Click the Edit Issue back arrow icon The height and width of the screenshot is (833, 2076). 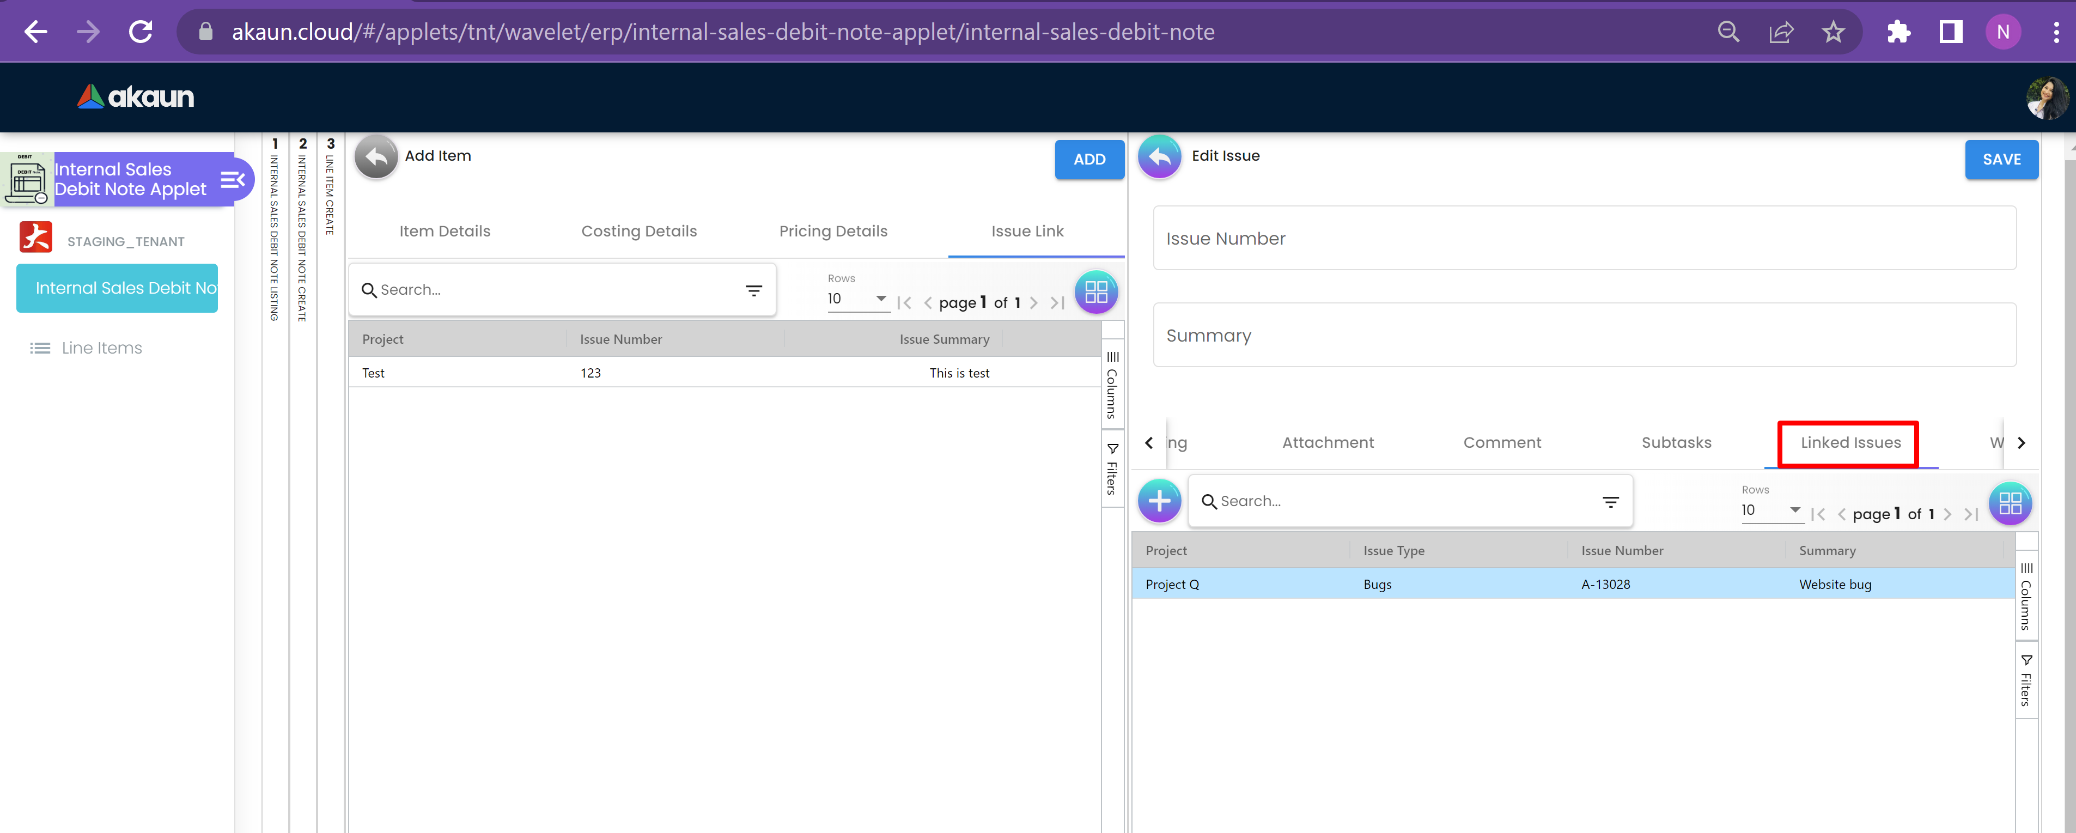[1159, 156]
